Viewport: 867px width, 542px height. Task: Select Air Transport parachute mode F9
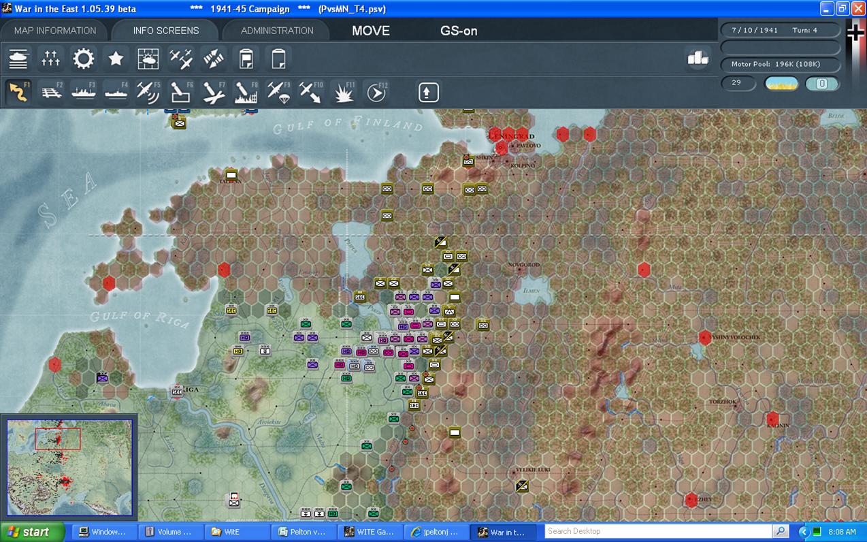[278, 92]
